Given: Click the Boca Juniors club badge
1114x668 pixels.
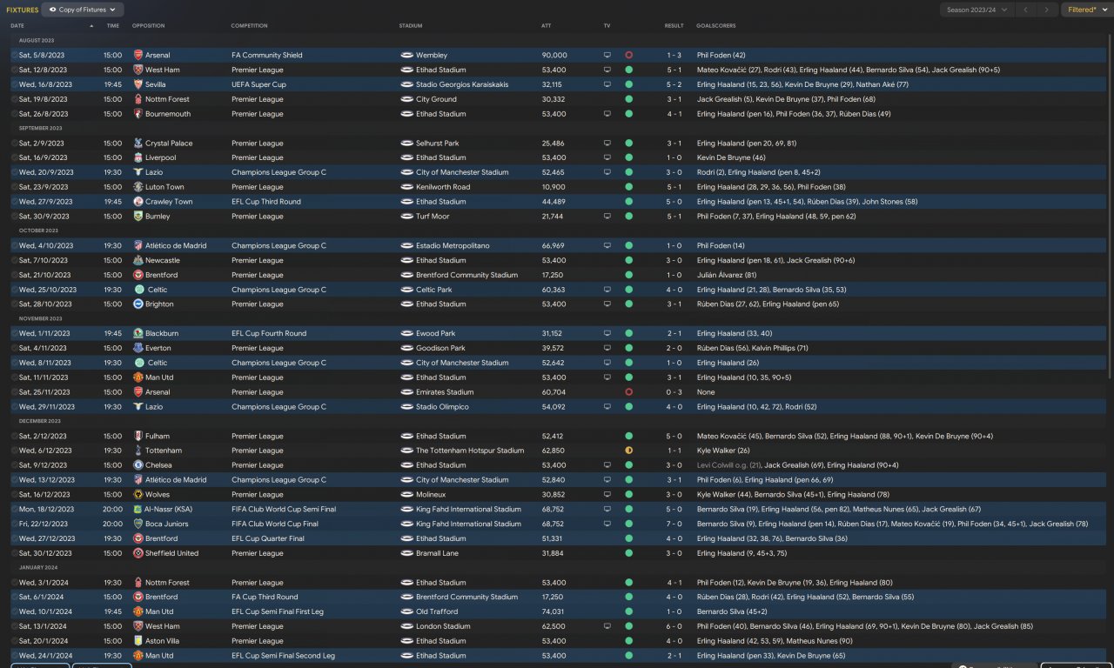Looking at the screenshot, I should coord(138,524).
